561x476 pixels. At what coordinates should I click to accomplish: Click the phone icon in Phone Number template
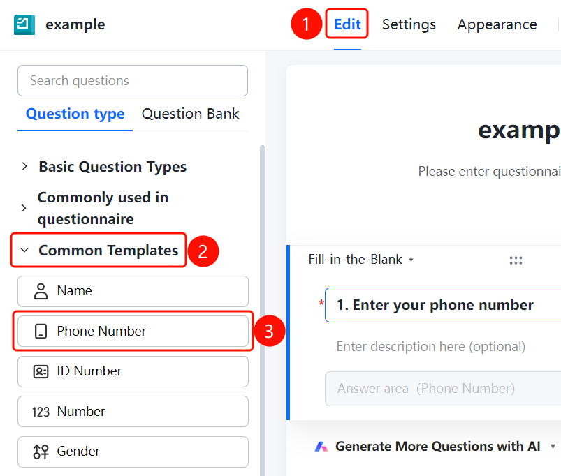click(x=41, y=332)
